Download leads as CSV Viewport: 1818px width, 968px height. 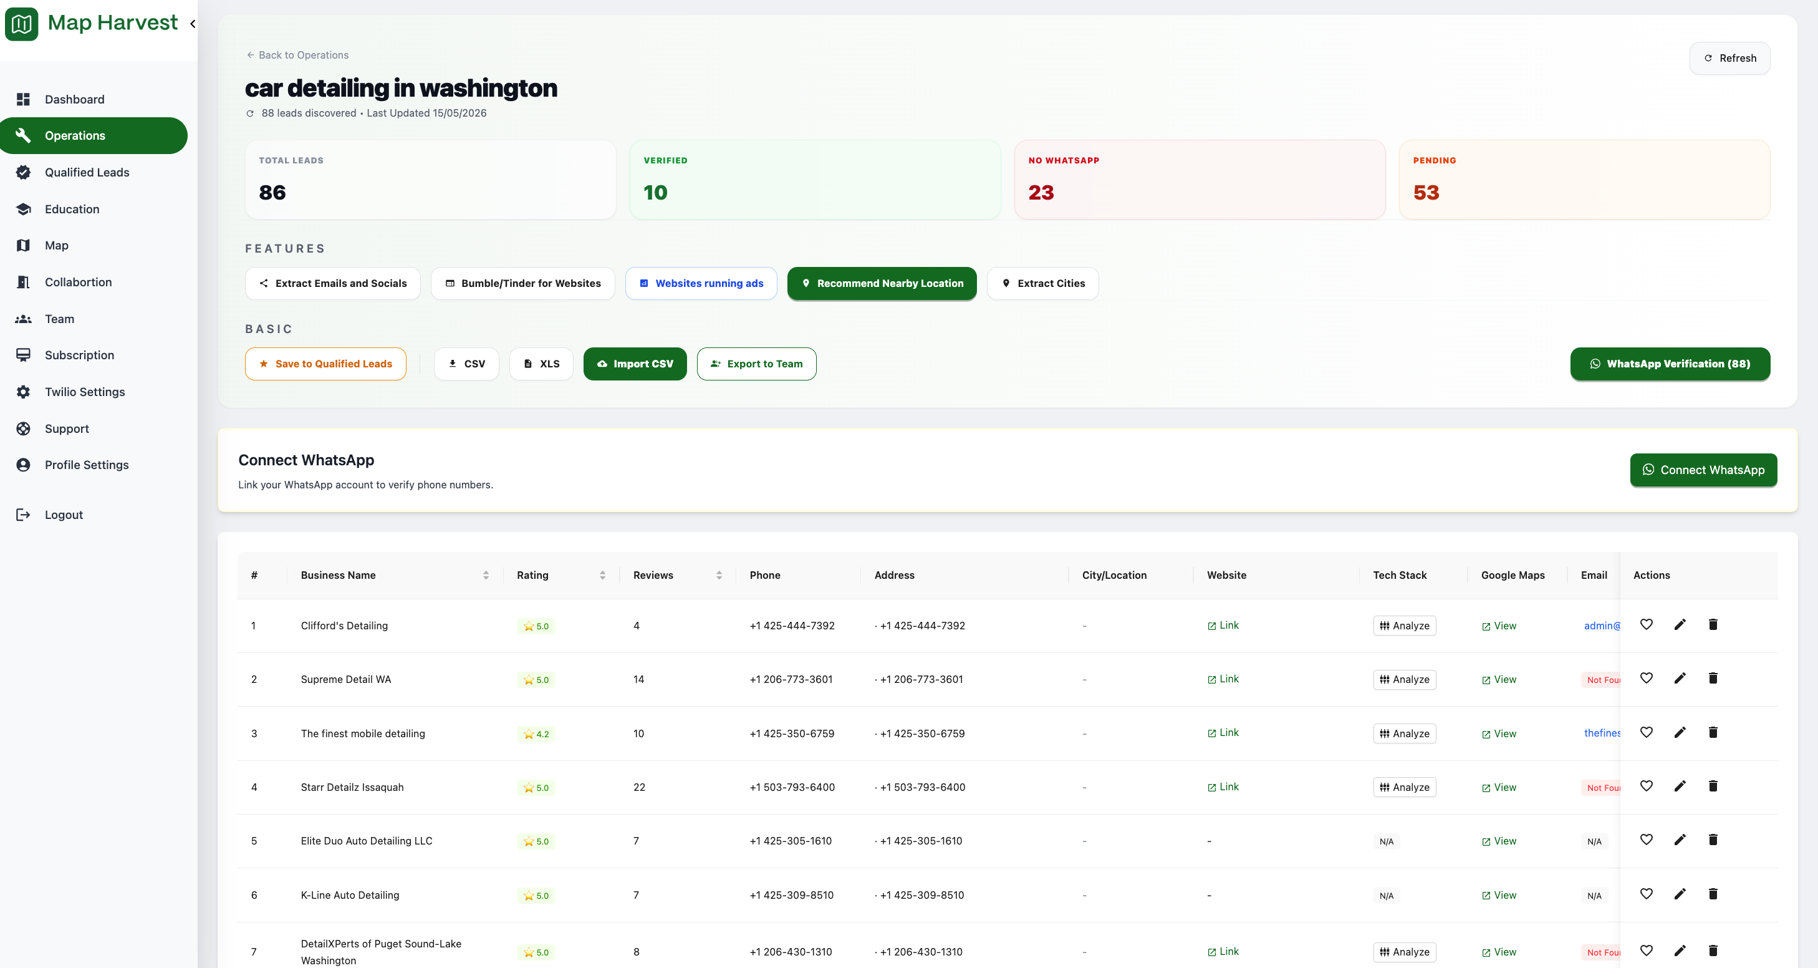click(466, 364)
